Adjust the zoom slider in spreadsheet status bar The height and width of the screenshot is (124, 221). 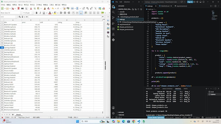pyautogui.click(x=97, y=117)
